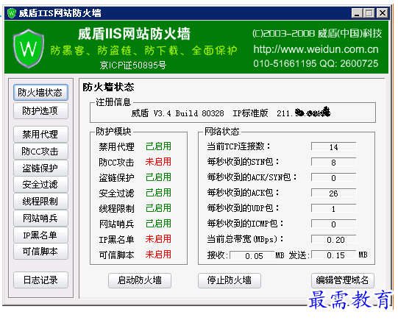Click the 停止防火墙 button
The height and width of the screenshot is (323, 398).
click(230, 280)
